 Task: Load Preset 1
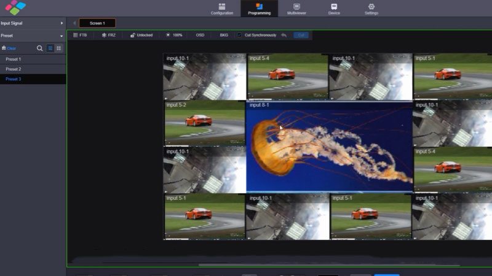pyautogui.click(x=33, y=59)
